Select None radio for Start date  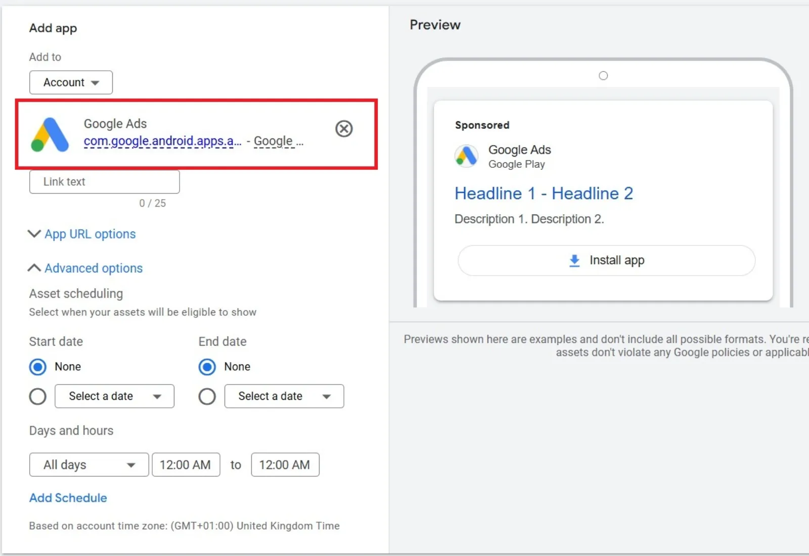pyautogui.click(x=38, y=367)
